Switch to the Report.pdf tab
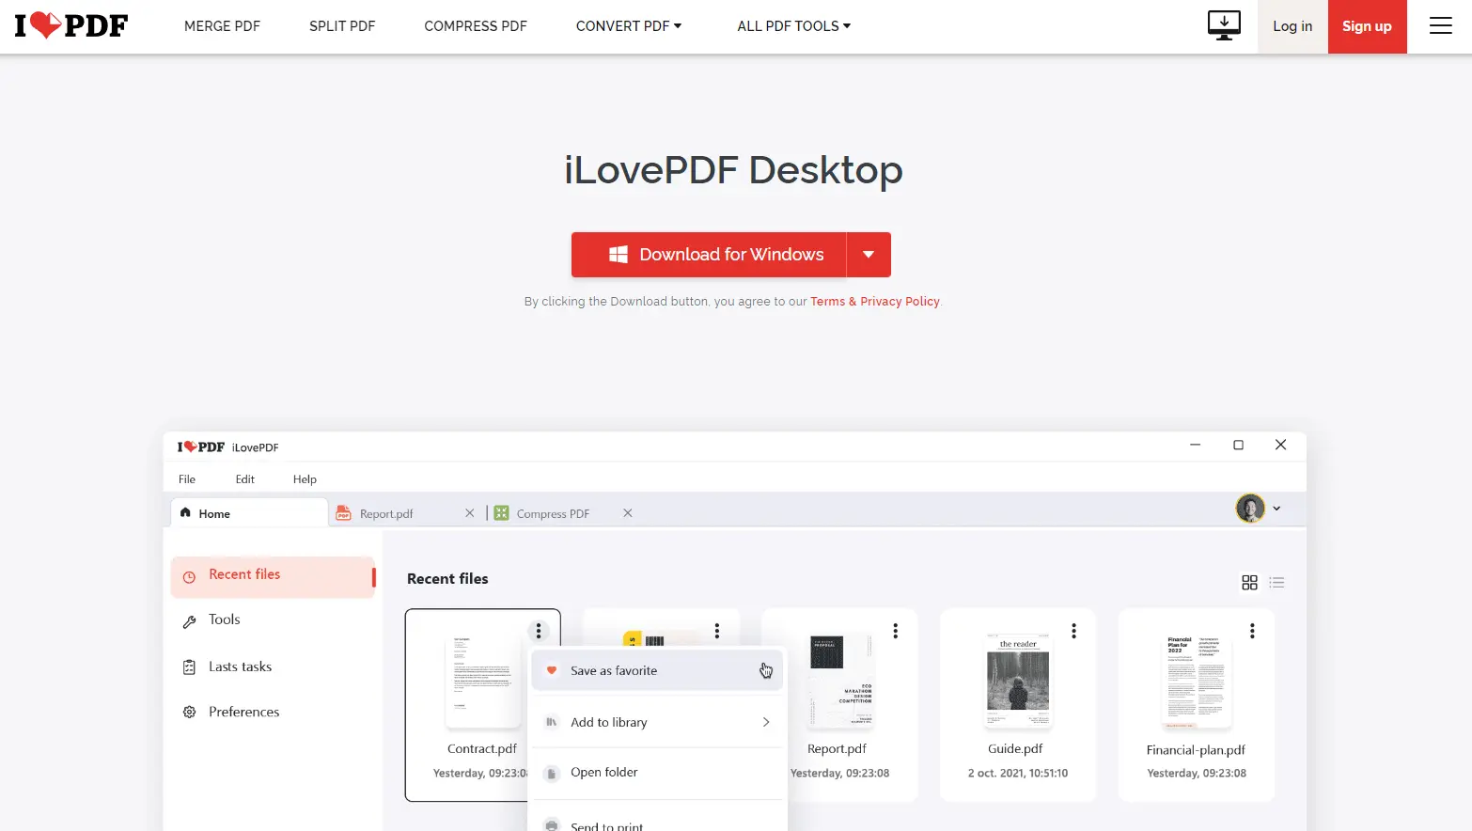Screen dimensions: 1472x831 (x=386, y=514)
